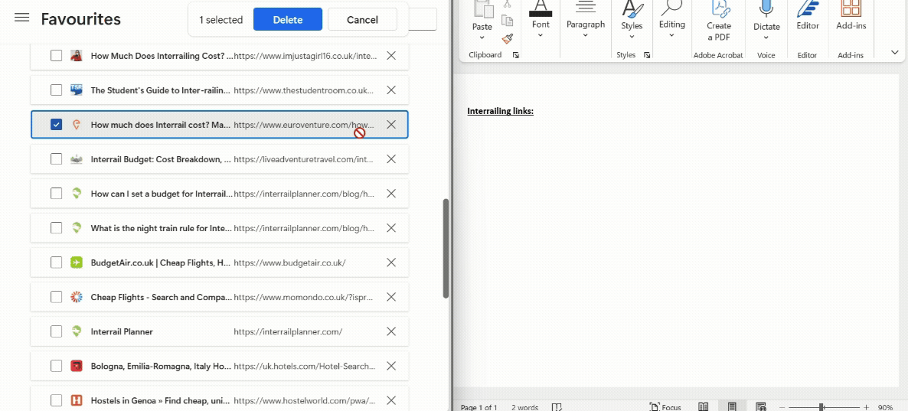Collapse the Word ribbon with chevron

pyautogui.click(x=895, y=53)
